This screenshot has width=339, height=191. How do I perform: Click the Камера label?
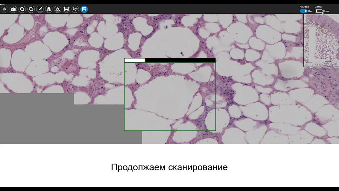(x=304, y=7)
